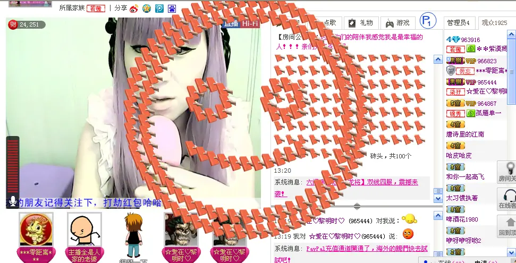The height and width of the screenshot is (263, 516).
Task: Expand the audience list up arrow
Action: tap(512, 35)
